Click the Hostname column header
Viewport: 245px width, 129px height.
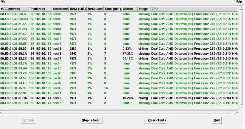(x=61, y=9)
